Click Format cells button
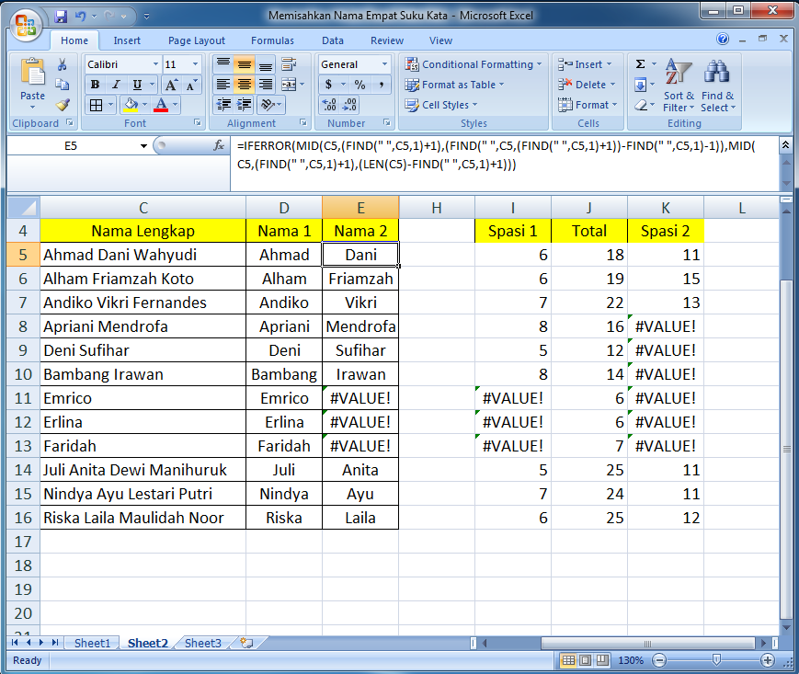Image resolution: width=799 pixels, height=674 pixels. (588, 105)
